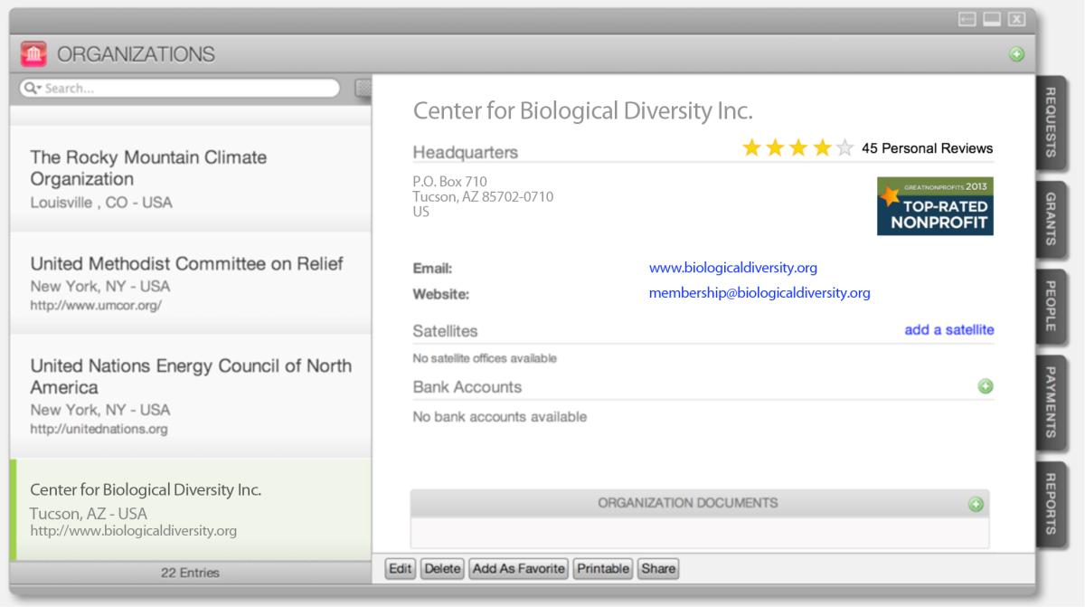Select The Rocky Mountain Climate Organization entry

(x=191, y=178)
